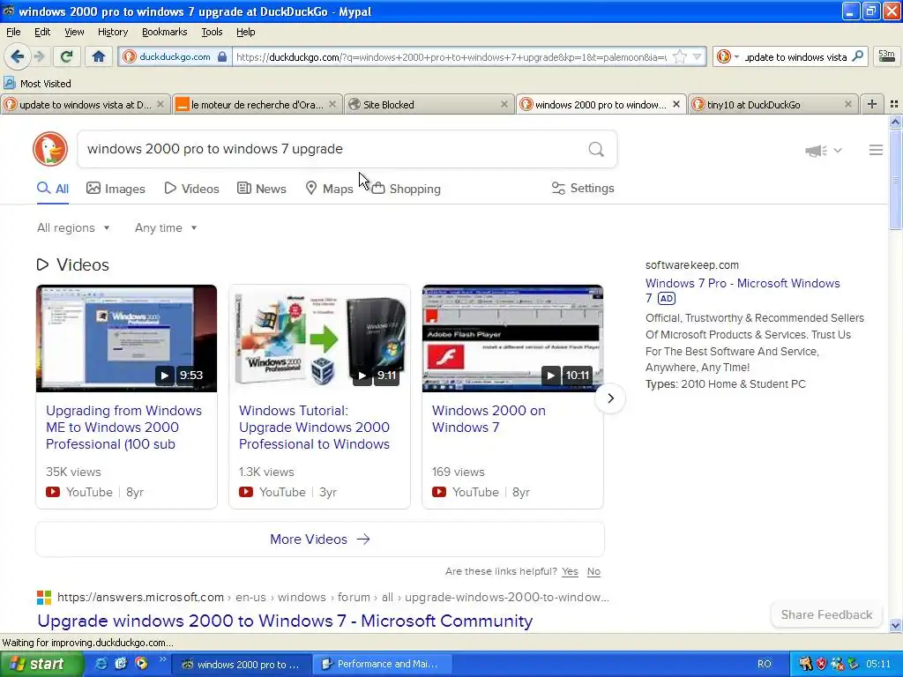Play the Windows Tutorial upgrade video thumbnail
The width and height of the screenshot is (903, 677).
tap(319, 338)
